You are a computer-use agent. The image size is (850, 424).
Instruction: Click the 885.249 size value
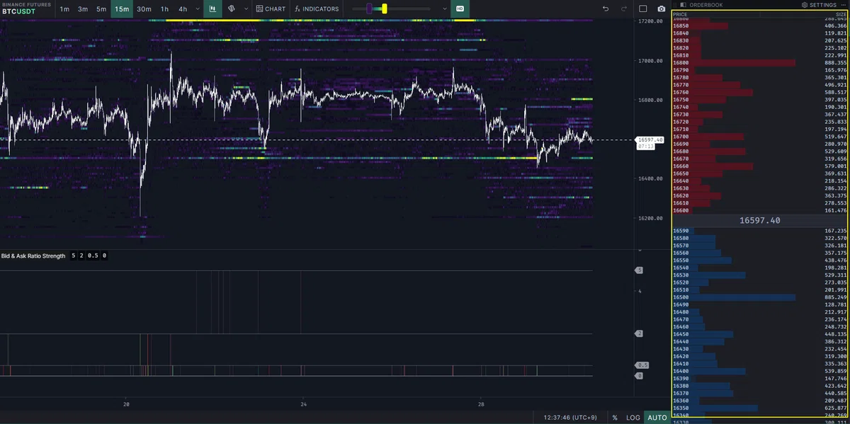[x=836, y=297]
